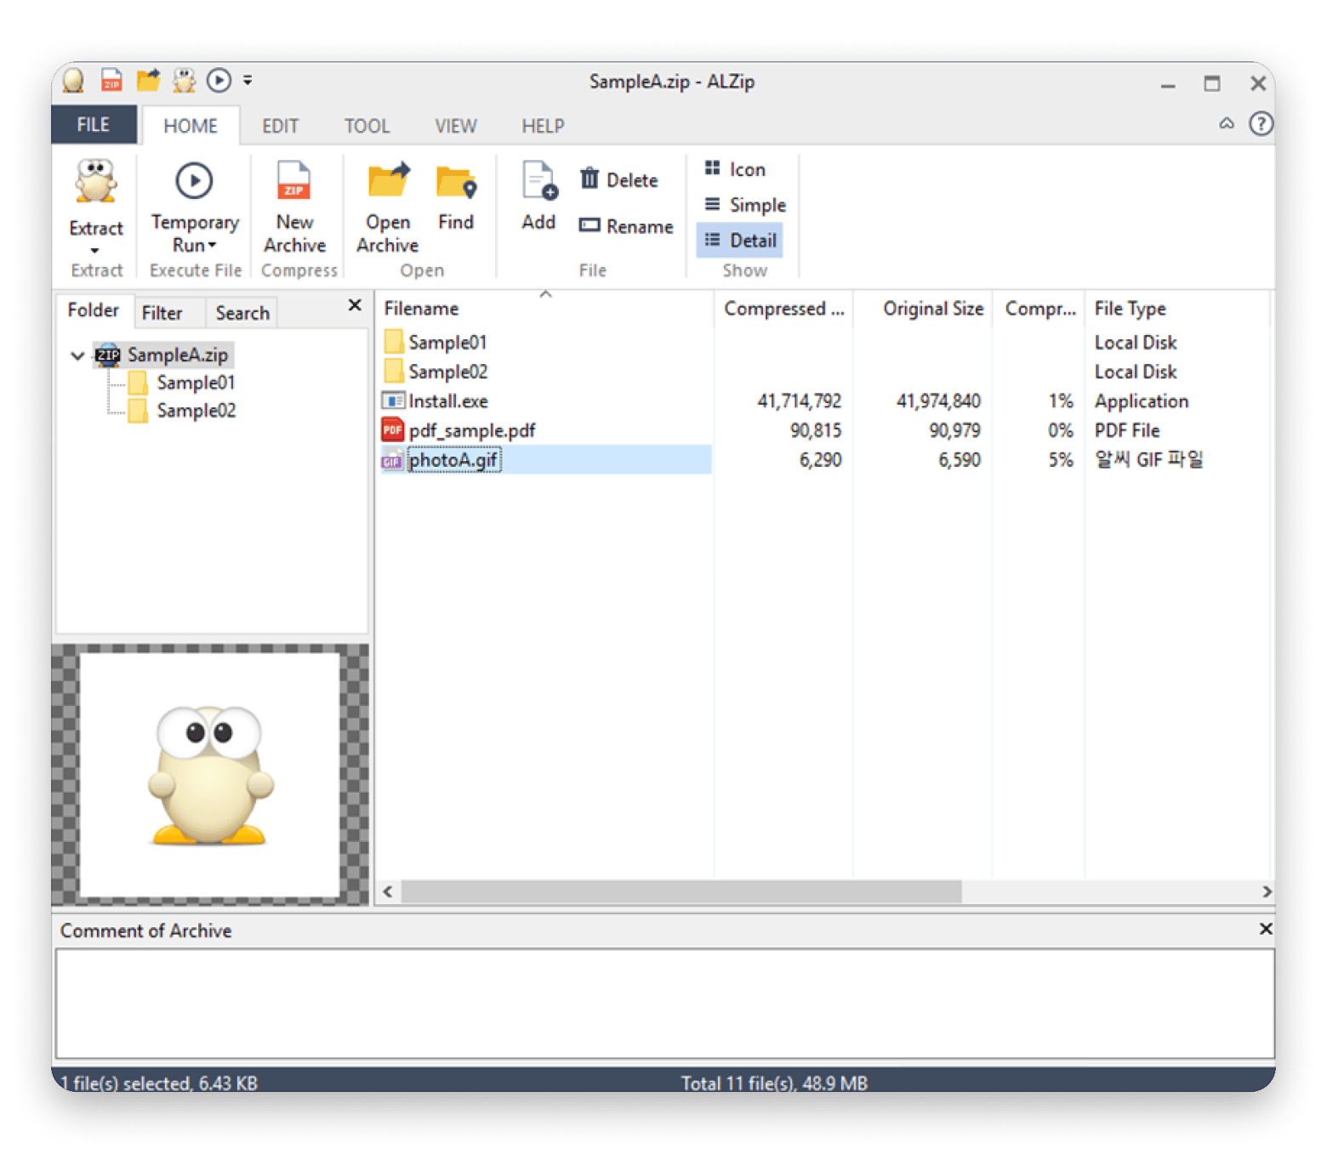
Task: Collapse the ribbon with the arrow
Action: pyautogui.click(x=1226, y=124)
